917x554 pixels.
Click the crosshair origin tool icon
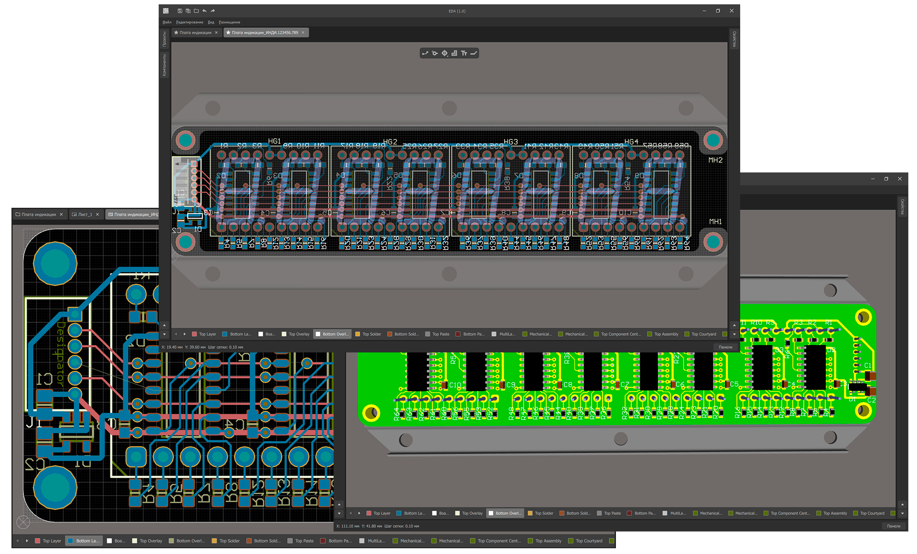[x=444, y=53]
